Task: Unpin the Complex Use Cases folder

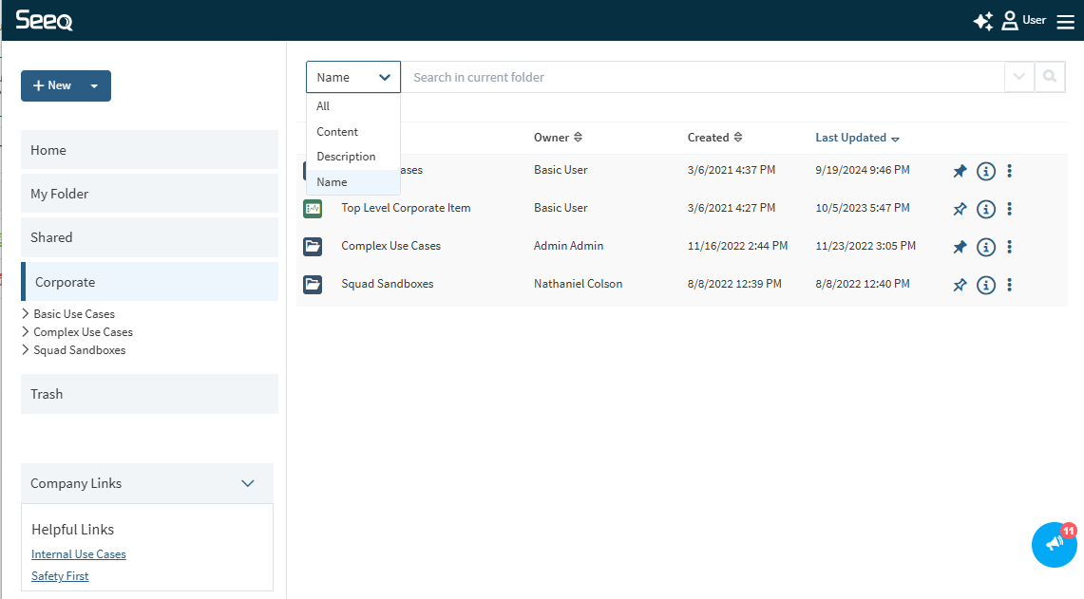Action: (x=960, y=247)
